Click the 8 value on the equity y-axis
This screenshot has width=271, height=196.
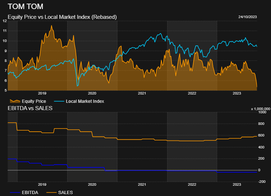(x=6, y=61)
